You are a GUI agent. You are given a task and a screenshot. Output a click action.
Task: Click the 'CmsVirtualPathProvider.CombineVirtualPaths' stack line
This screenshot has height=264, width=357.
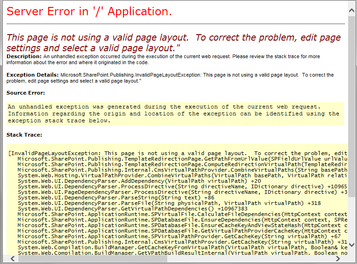[182, 170]
